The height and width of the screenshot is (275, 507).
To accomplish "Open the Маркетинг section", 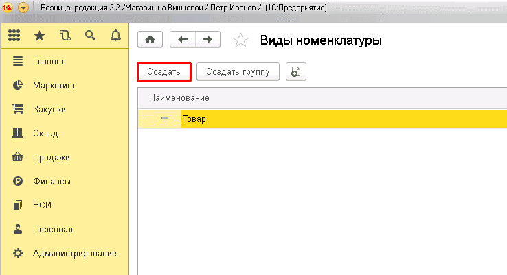I will point(54,86).
